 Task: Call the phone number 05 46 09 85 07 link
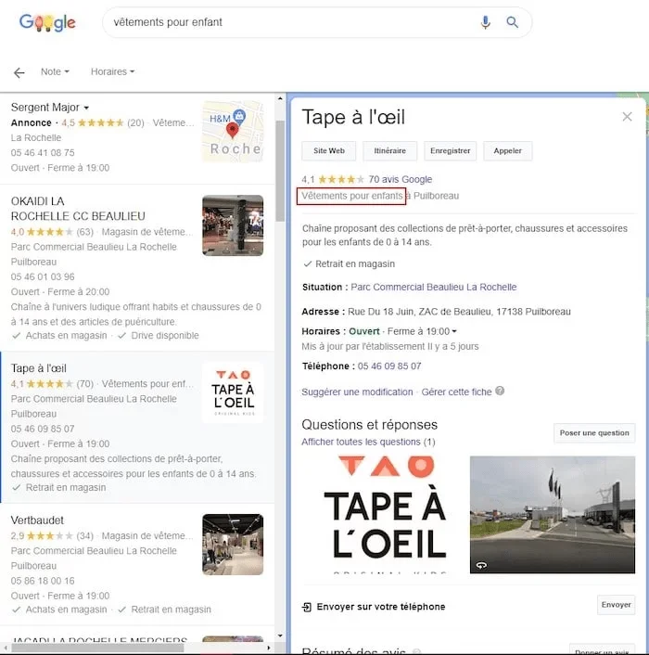389,366
